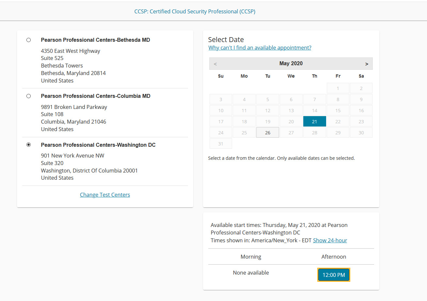The width and height of the screenshot is (427, 301).
Task: Open 'Why can't I find an available appointment?'
Action: [x=260, y=48]
